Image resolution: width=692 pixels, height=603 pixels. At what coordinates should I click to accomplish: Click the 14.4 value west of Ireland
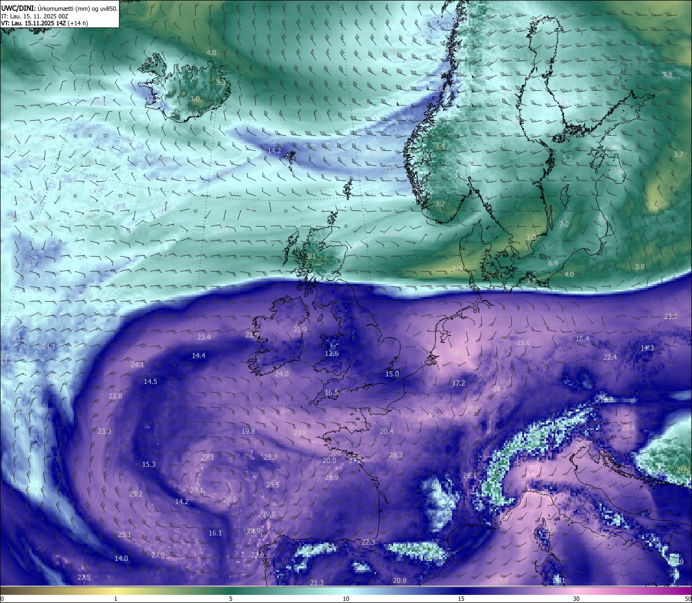(x=198, y=355)
